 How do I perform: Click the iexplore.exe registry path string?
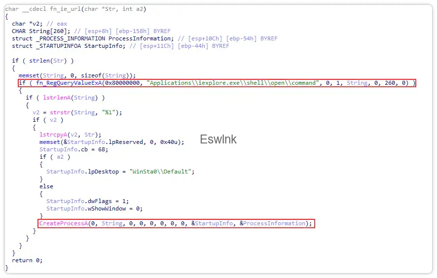233,83
